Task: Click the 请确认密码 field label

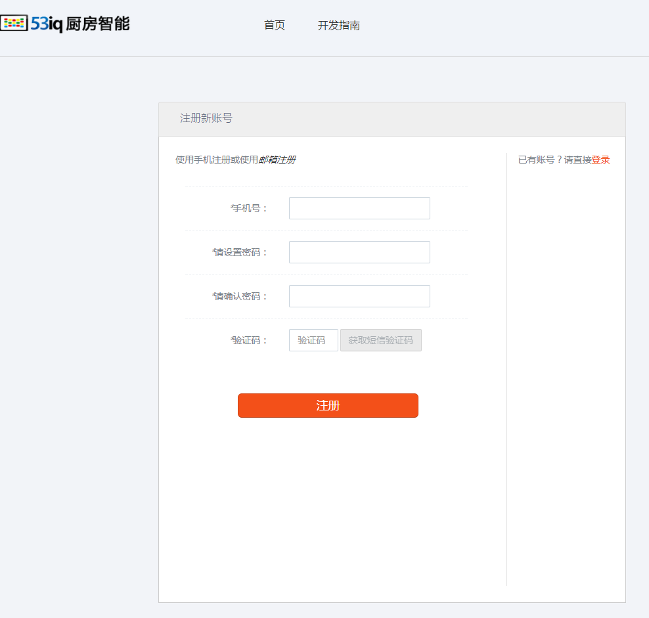Action: pyautogui.click(x=240, y=296)
